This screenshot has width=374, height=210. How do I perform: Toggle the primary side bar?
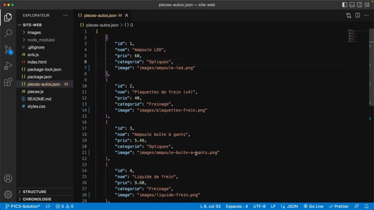pyautogui.click(x=344, y=5)
